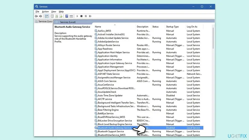Click the Stop Service square icon
This screenshot has height=140, width=249.
click(81, 16)
